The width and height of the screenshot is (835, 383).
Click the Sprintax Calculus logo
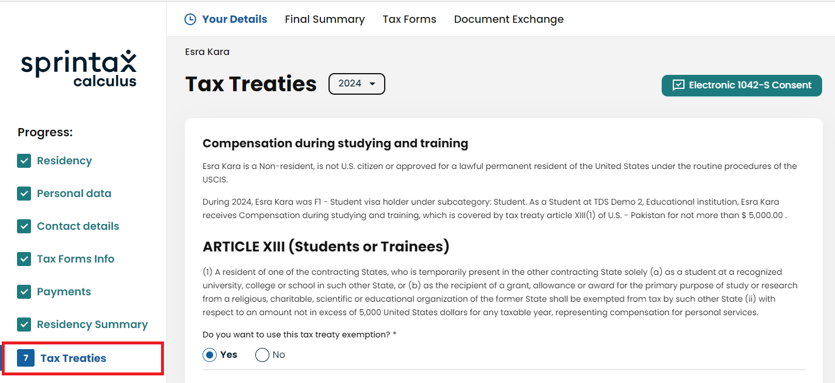[78, 68]
